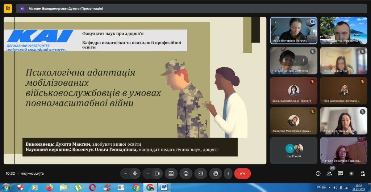Open more options three-dot menu in the call bar
Viewport: 371px width, 192px height.
pos(228,174)
